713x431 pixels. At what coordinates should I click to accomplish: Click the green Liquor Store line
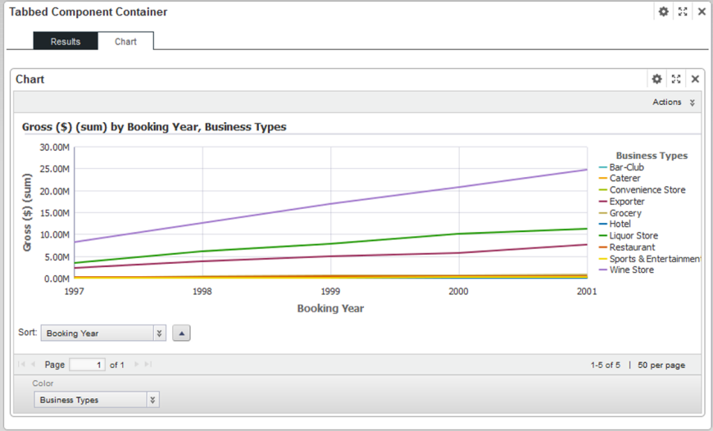(331, 243)
